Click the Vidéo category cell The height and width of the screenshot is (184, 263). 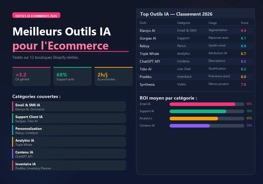pos(181,84)
